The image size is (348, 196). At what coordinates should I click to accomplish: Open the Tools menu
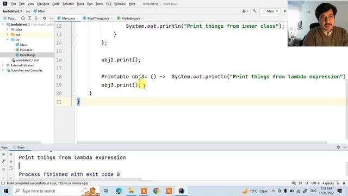tap(99, 4)
